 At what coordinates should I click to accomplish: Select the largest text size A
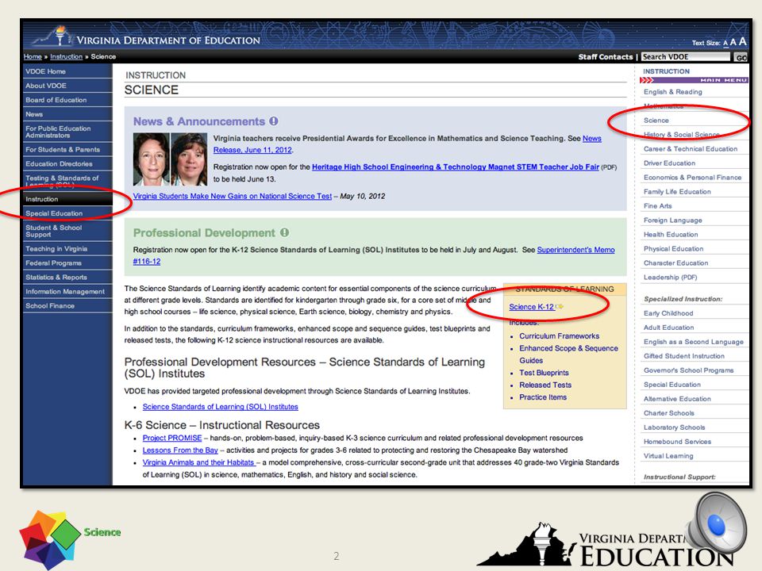pos(742,42)
